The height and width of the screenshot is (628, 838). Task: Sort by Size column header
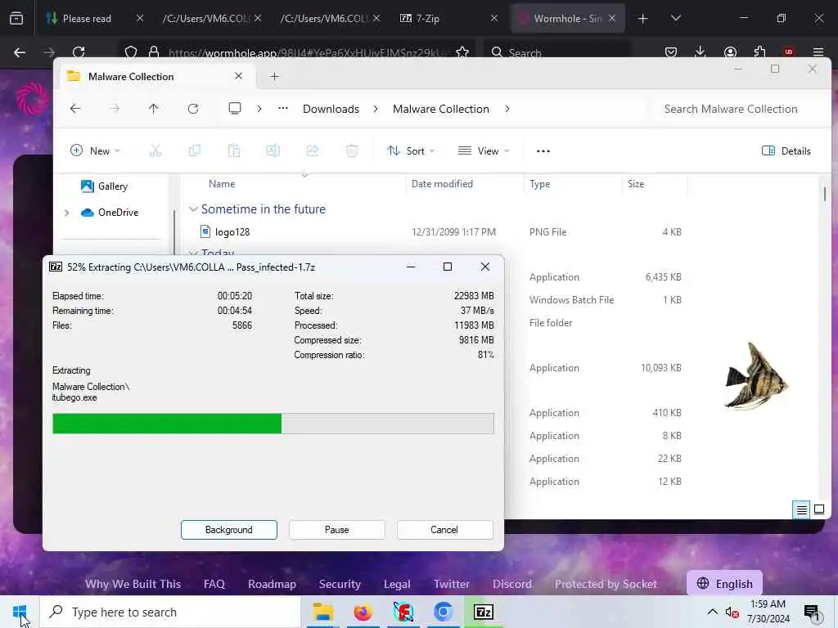click(636, 184)
